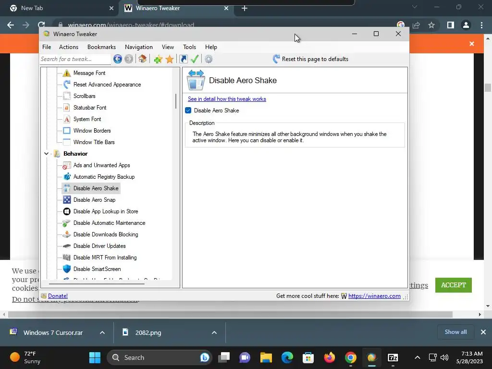The image size is (492, 369).
Task: Open the Help menu
Action: (x=211, y=47)
